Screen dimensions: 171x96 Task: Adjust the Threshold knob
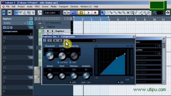pos(50,56)
